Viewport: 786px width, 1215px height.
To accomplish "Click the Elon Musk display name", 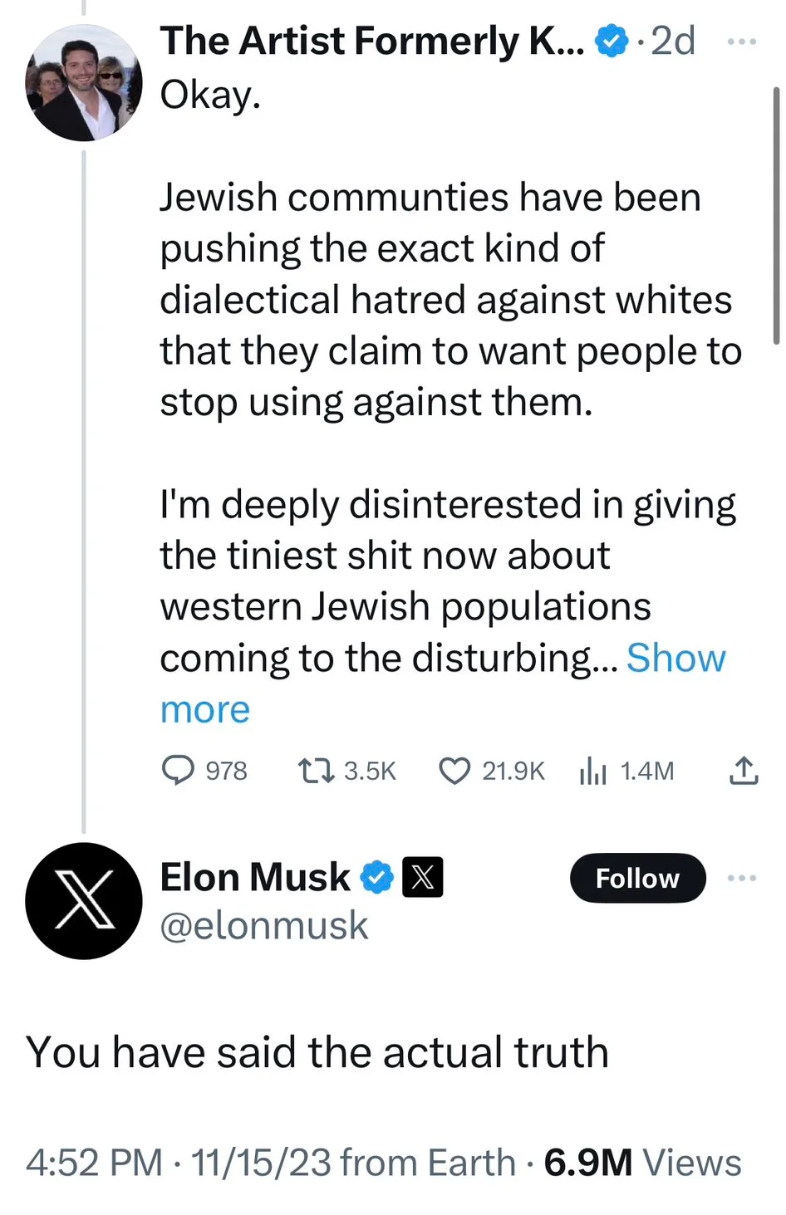I will 255,877.
